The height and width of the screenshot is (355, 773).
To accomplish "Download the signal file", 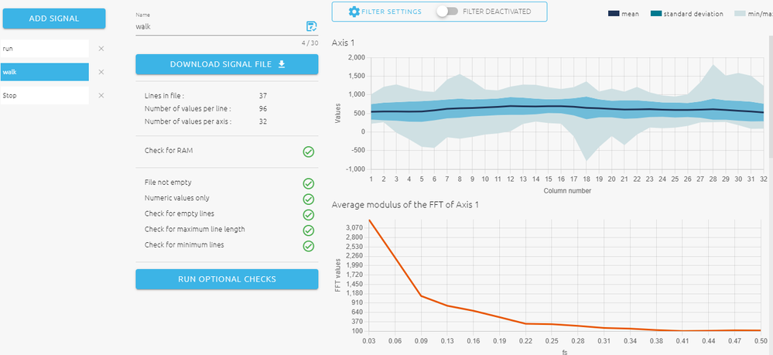I will 227,64.
